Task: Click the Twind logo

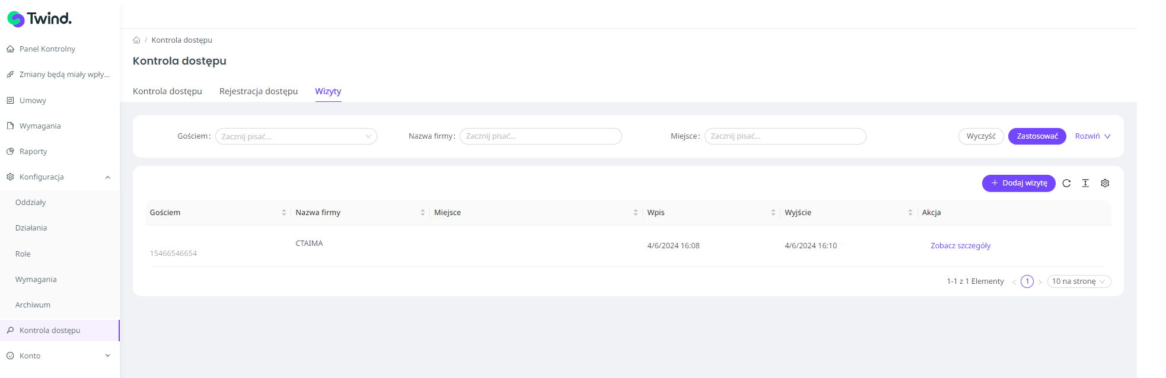Action: [x=39, y=19]
